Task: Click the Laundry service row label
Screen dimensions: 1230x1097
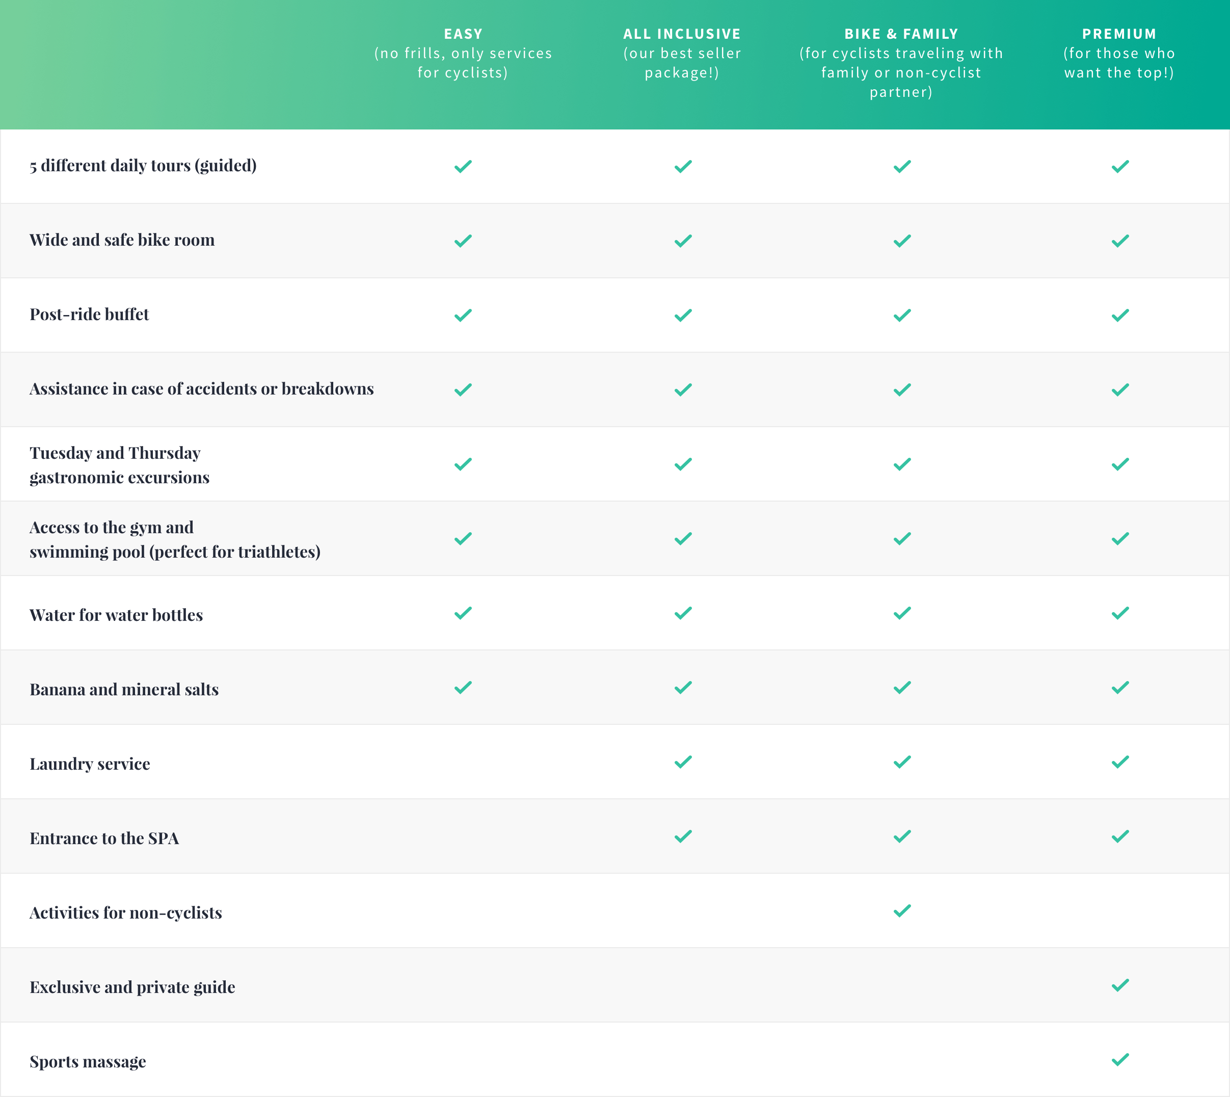Action: click(90, 764)
